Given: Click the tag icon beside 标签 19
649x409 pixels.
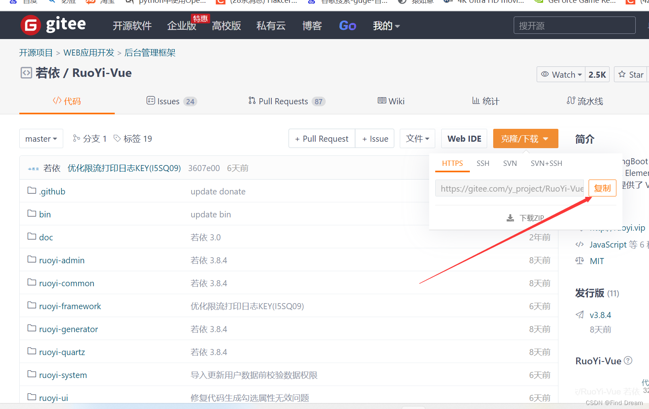Looking at the screenshot, I should (117, 138).
